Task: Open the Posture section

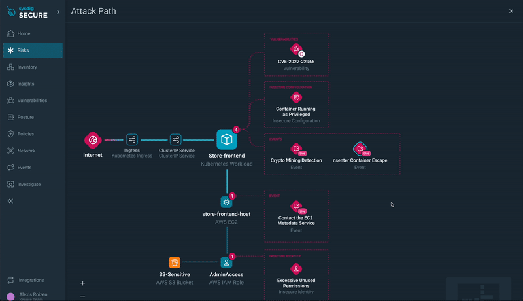Action: 32,117
